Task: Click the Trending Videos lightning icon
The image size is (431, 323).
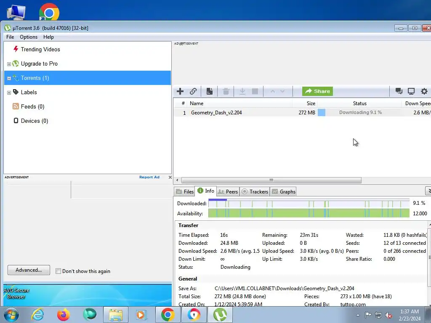Action: [x=16, y=49]
